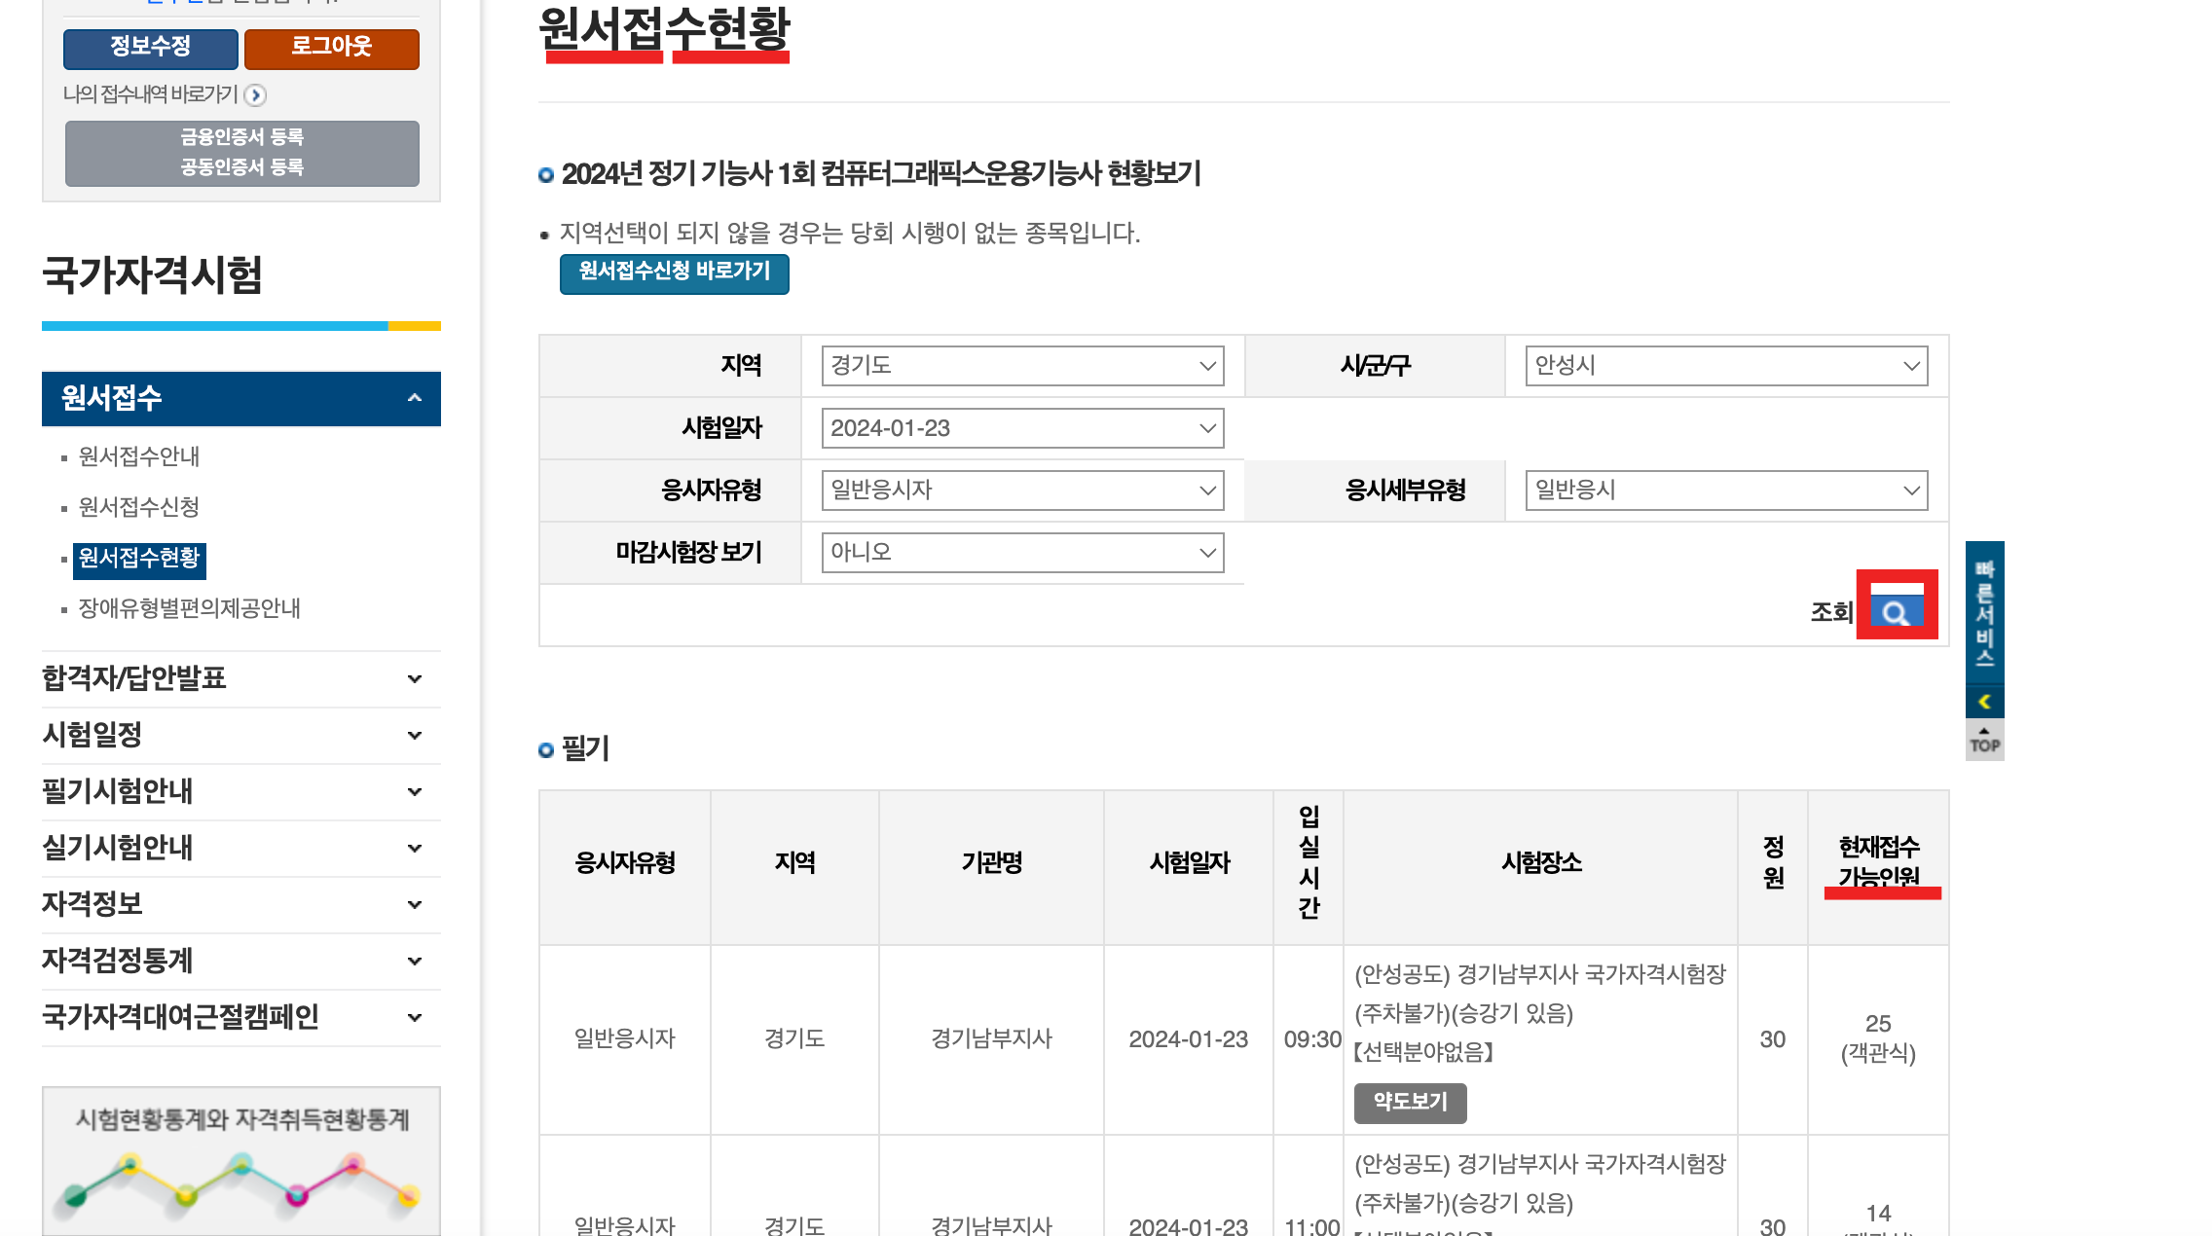Click 약도보기 for the 안성공도 test site
The image size is (2212, 1236).
(x=1409, y=1103)
